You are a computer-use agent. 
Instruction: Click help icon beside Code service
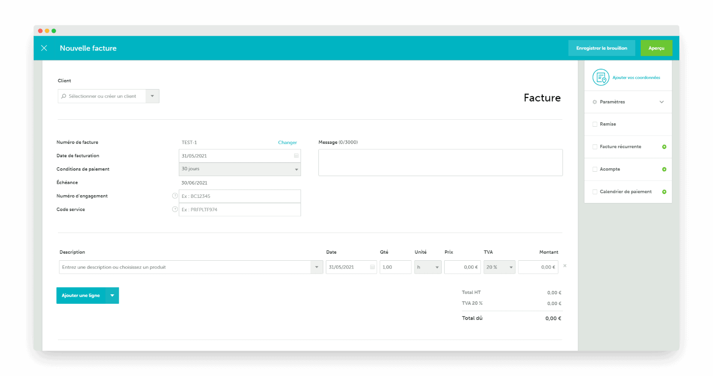[175, 209]
